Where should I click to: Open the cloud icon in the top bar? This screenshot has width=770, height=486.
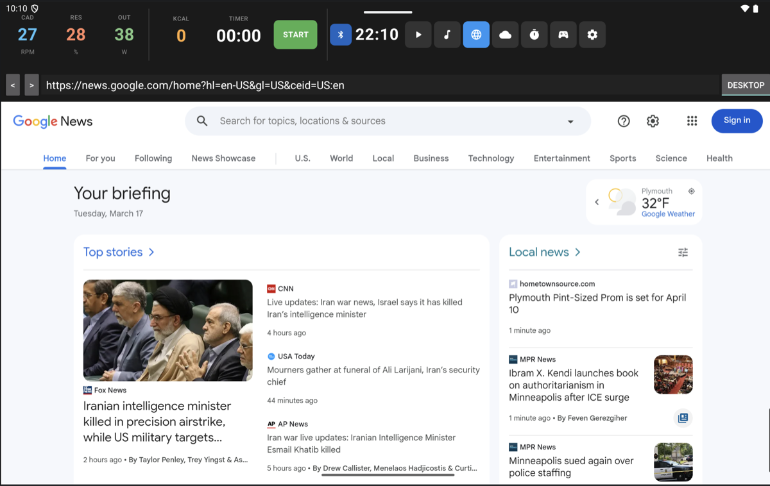(x=505, y=35)
